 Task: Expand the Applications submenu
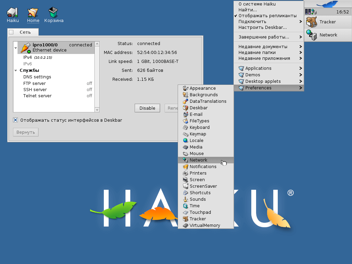(x=269, y=68)
